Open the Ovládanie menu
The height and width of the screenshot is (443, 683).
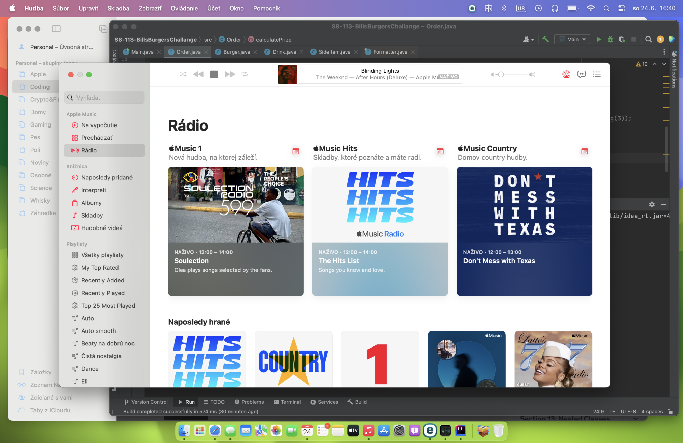pos(184,8)
